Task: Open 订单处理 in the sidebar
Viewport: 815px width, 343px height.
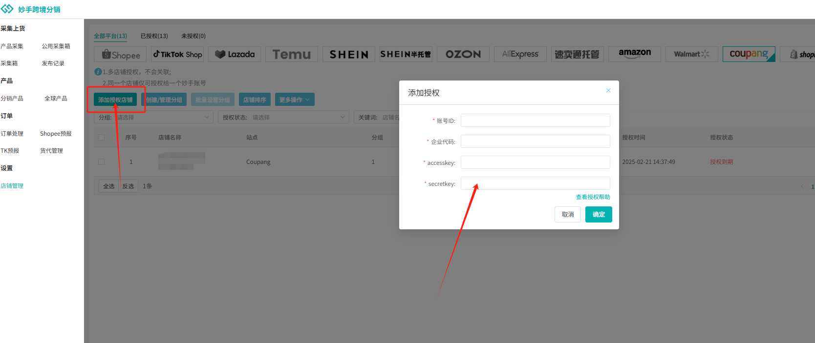Action: coord(12,134)
